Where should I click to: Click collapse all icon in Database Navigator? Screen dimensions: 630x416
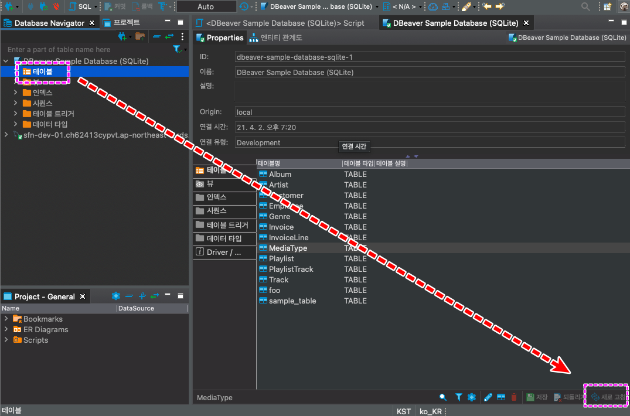[156, 37]
